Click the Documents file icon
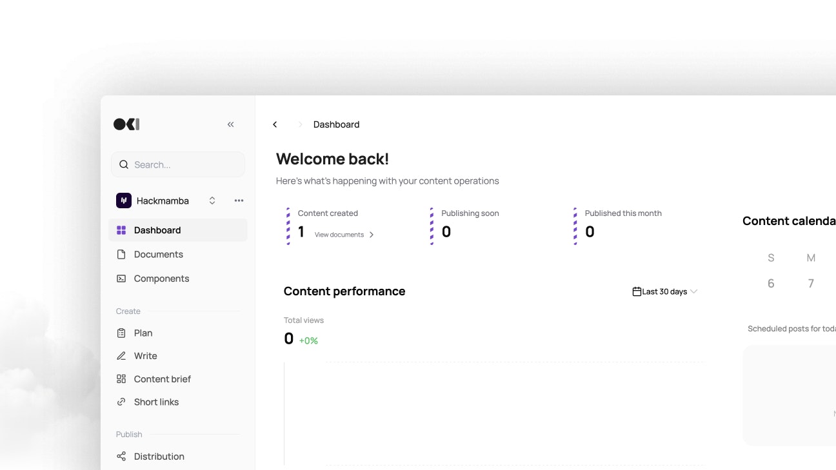 121,255
